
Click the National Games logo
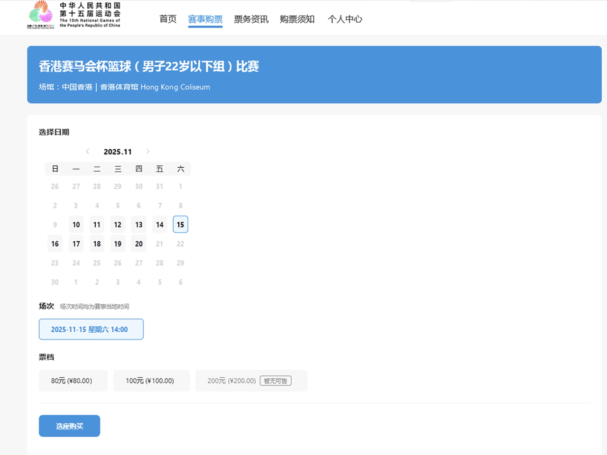click(x=74, y=15)
